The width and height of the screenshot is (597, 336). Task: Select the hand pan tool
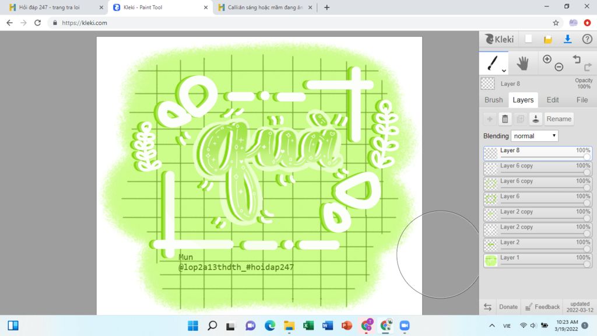tap(522, 63)
